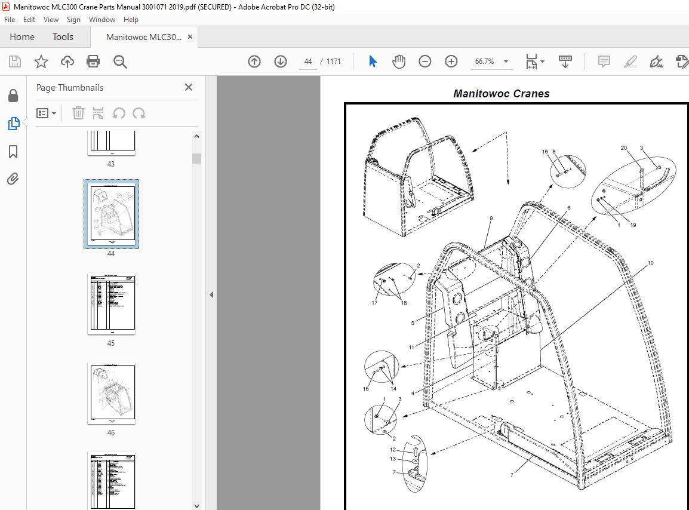Viewport: 689px width, 510px height.
Task: Click the delete pages trash icon
Action: point(78,113)
